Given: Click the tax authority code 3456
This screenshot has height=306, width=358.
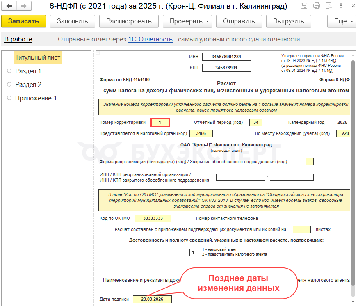Looking at the screenshot, I should tap(201, 134).
